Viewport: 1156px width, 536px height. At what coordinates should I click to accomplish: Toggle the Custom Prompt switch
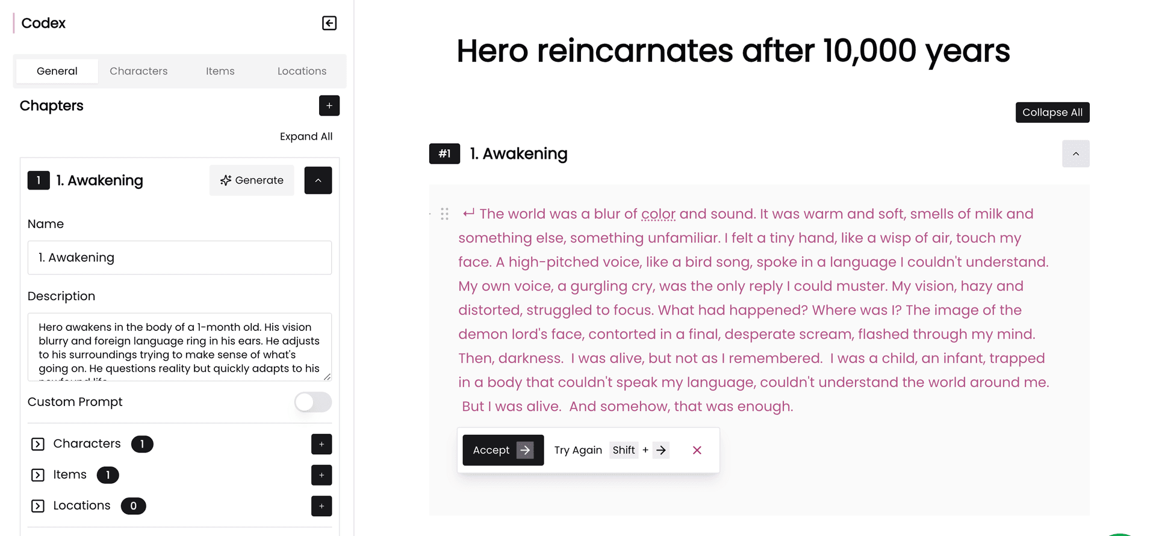click(312, 402)
